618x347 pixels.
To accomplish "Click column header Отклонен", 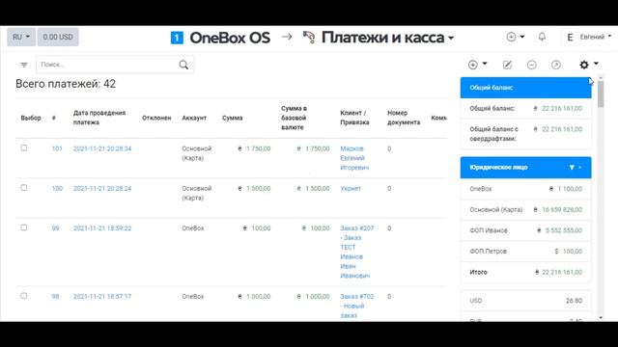I will point(156,118).
